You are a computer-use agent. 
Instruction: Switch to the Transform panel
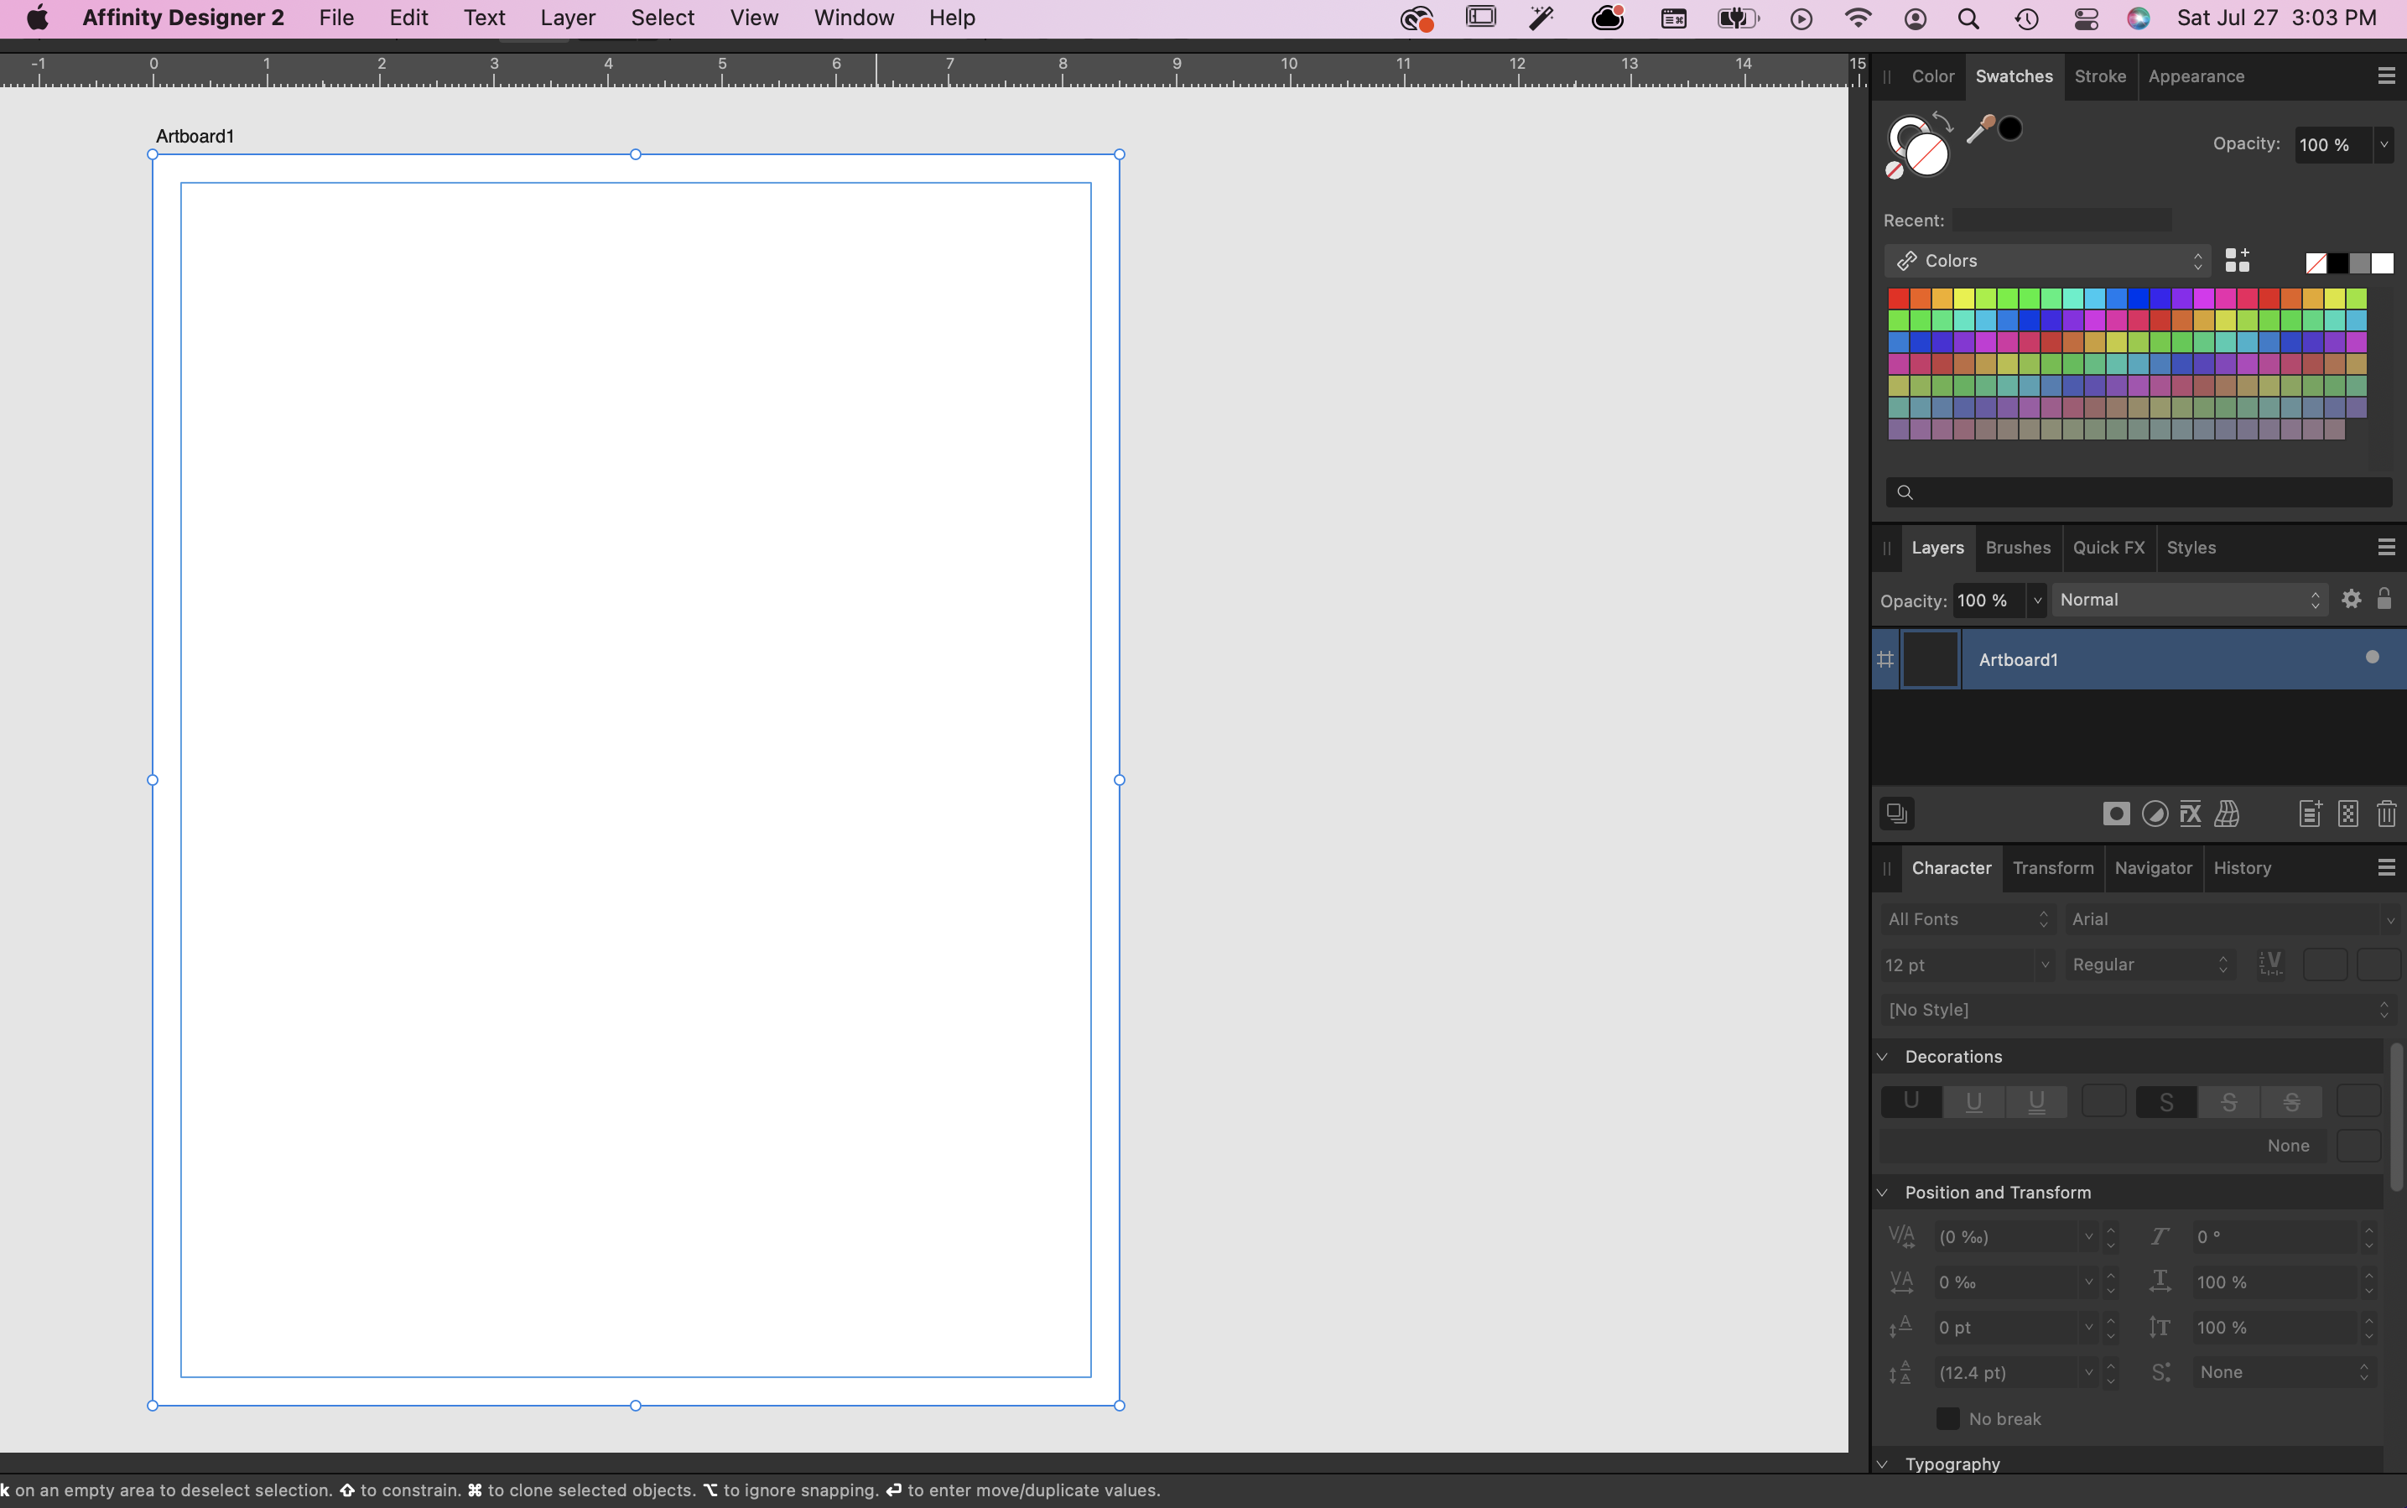pyautogui.click(x=2051, y=868)
